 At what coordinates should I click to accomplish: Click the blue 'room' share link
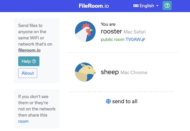point(23,121)
